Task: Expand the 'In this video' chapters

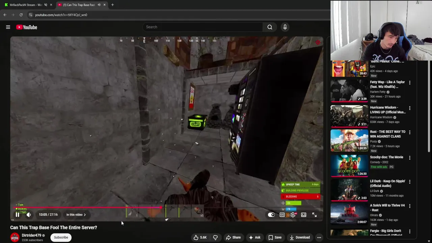Action: [76, 215]
